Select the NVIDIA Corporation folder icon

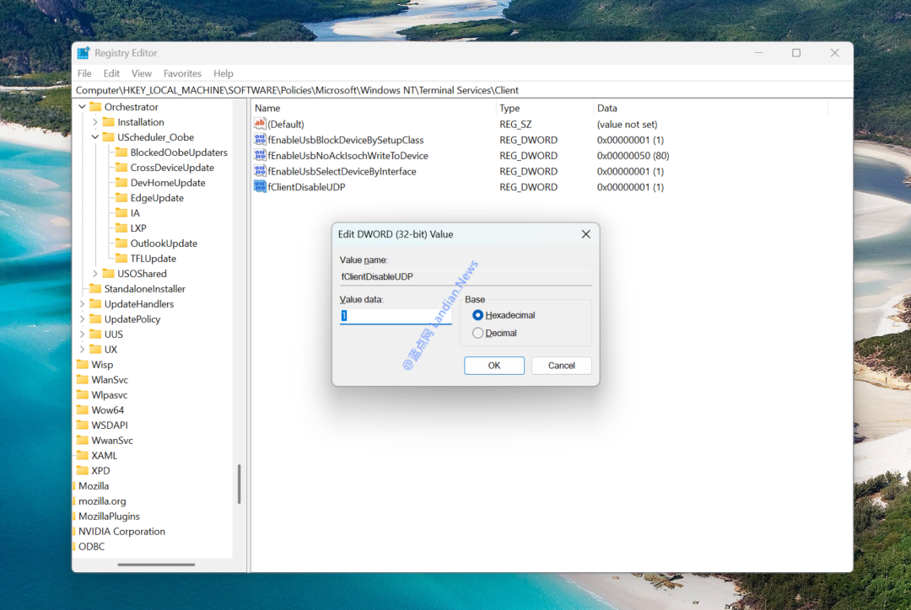[x=74, y=532]
